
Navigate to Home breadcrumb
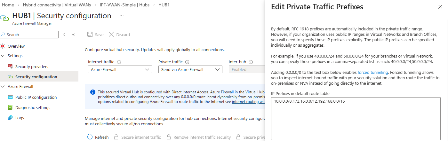pos(8,5)
